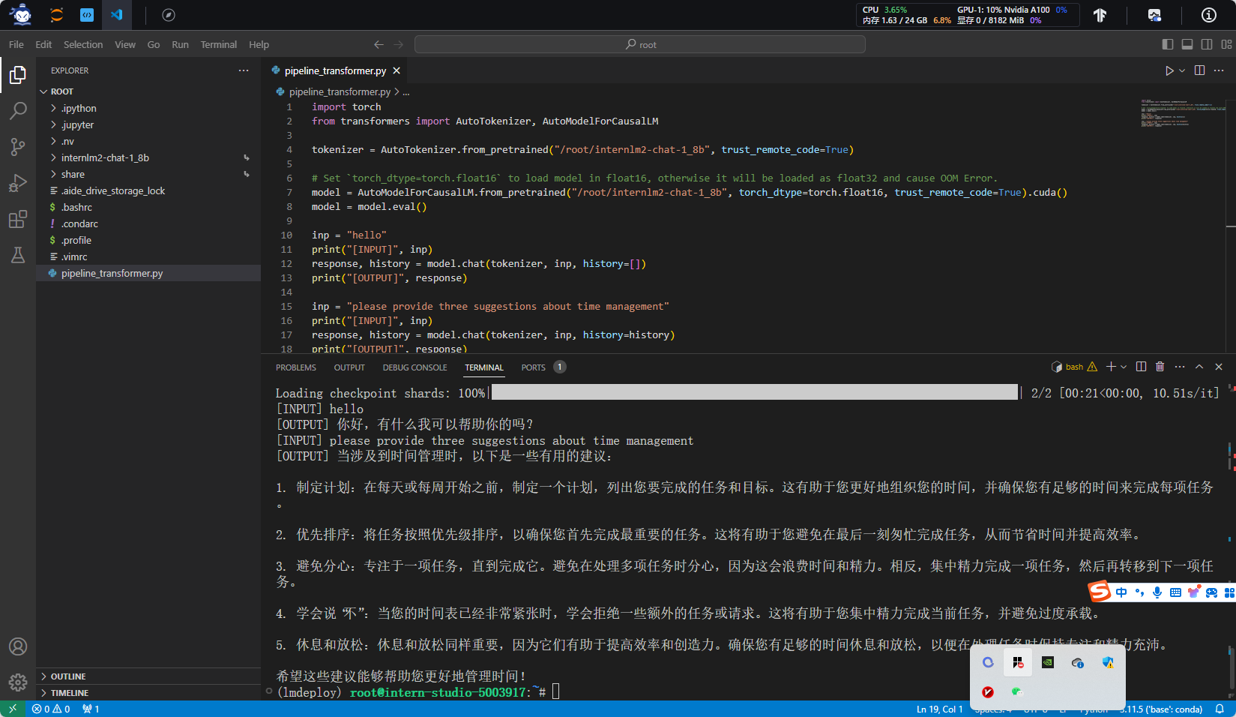Open Windows Security shield tray icon
This screenshot has height=717, width=1236.
pos(1108,662)
